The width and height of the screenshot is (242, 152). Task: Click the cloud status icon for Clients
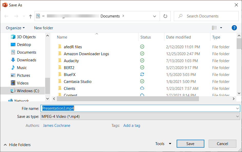[142, 89]
